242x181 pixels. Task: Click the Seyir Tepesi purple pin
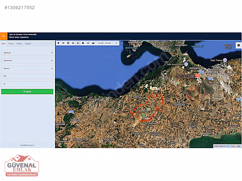[x=225, y=60]
